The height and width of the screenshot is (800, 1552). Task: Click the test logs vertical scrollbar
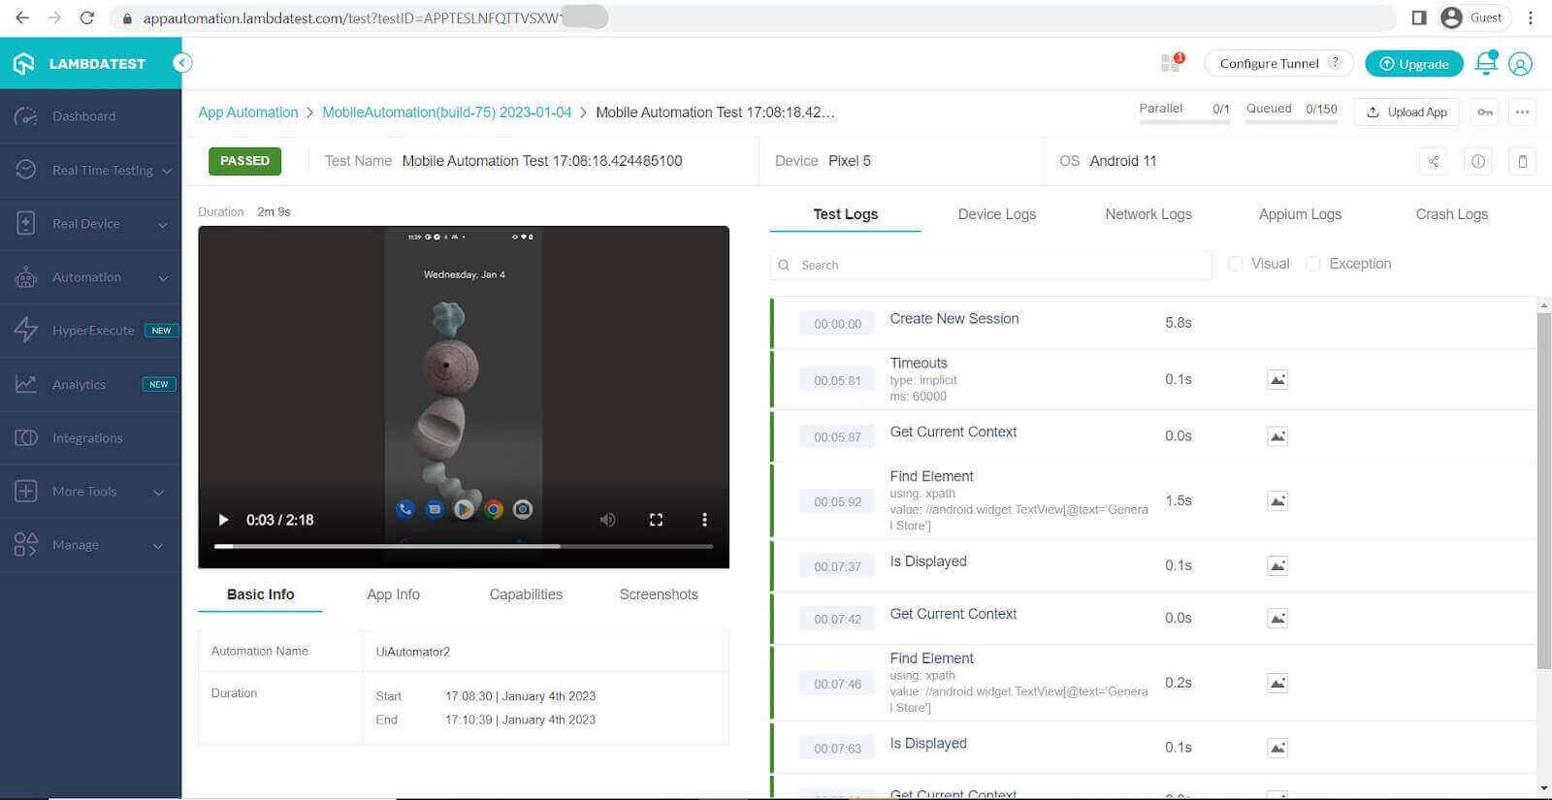[x=1543, y=490]
